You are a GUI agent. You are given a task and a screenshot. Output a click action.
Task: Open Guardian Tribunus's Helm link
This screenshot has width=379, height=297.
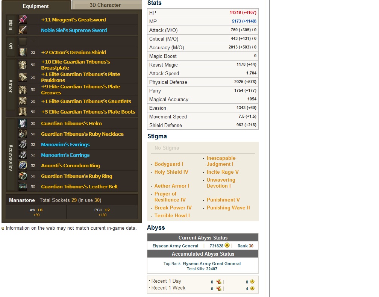(x=71, y=123)
